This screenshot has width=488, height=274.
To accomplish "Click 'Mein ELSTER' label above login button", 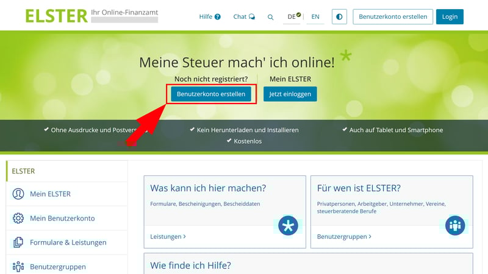I will [x=290, y=79].
